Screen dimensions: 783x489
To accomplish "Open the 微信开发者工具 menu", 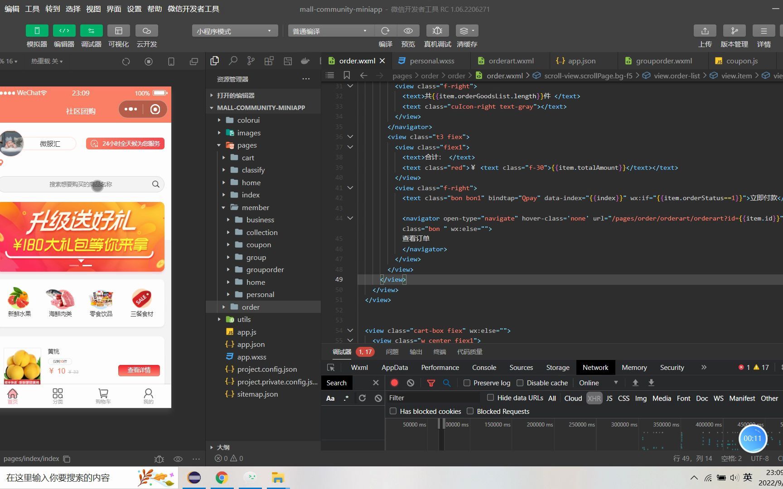I will pyautogui.click(x=193, y=9).
